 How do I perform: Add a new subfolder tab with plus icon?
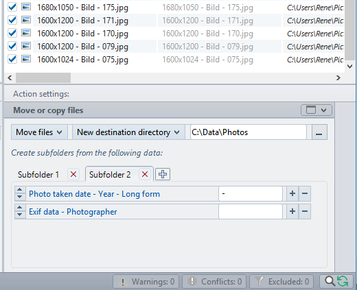(163, 174)
